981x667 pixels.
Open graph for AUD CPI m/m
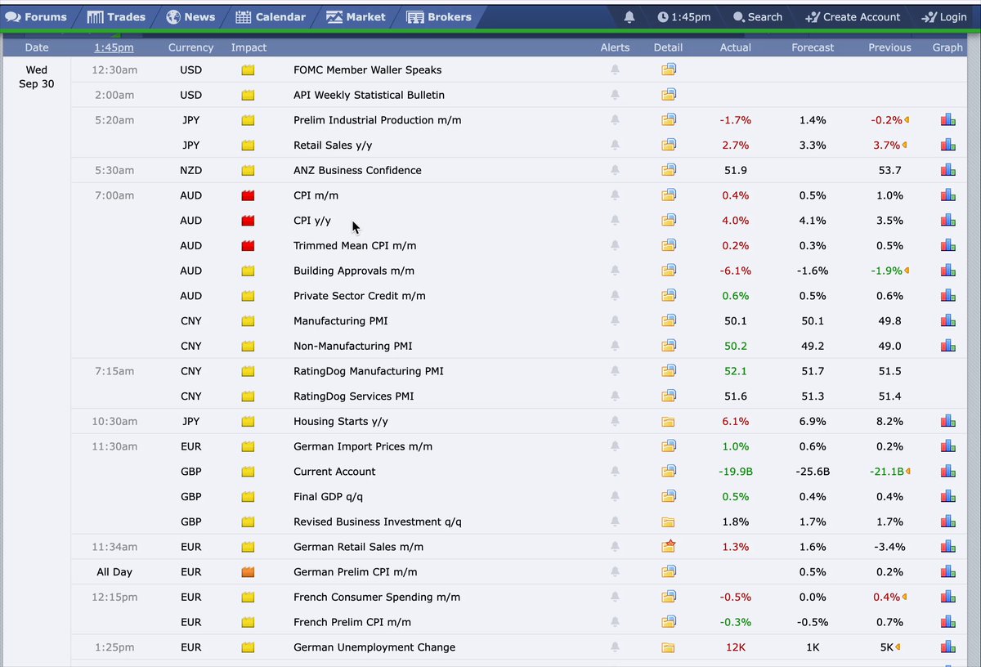click(947, 195)
